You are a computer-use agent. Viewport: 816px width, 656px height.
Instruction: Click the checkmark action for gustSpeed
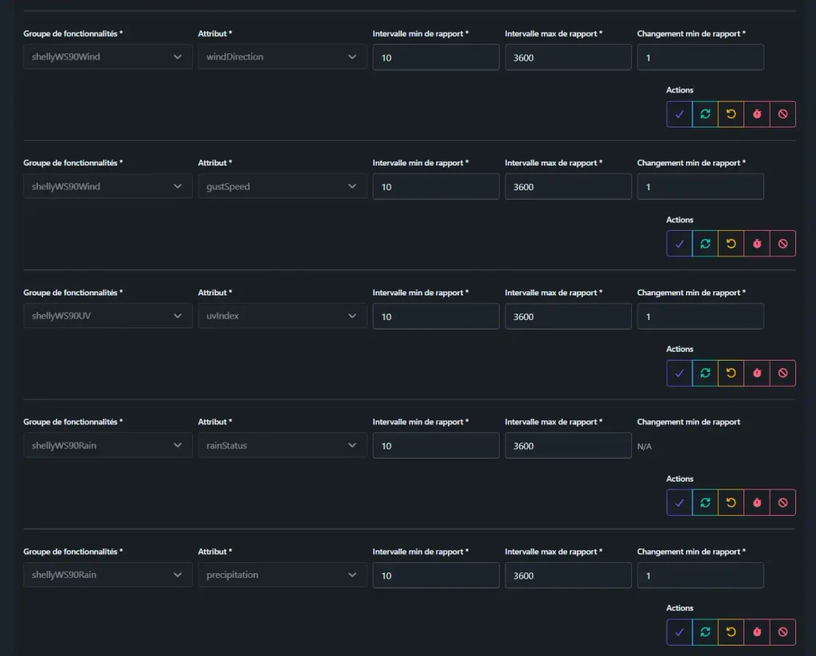[679, 244]
